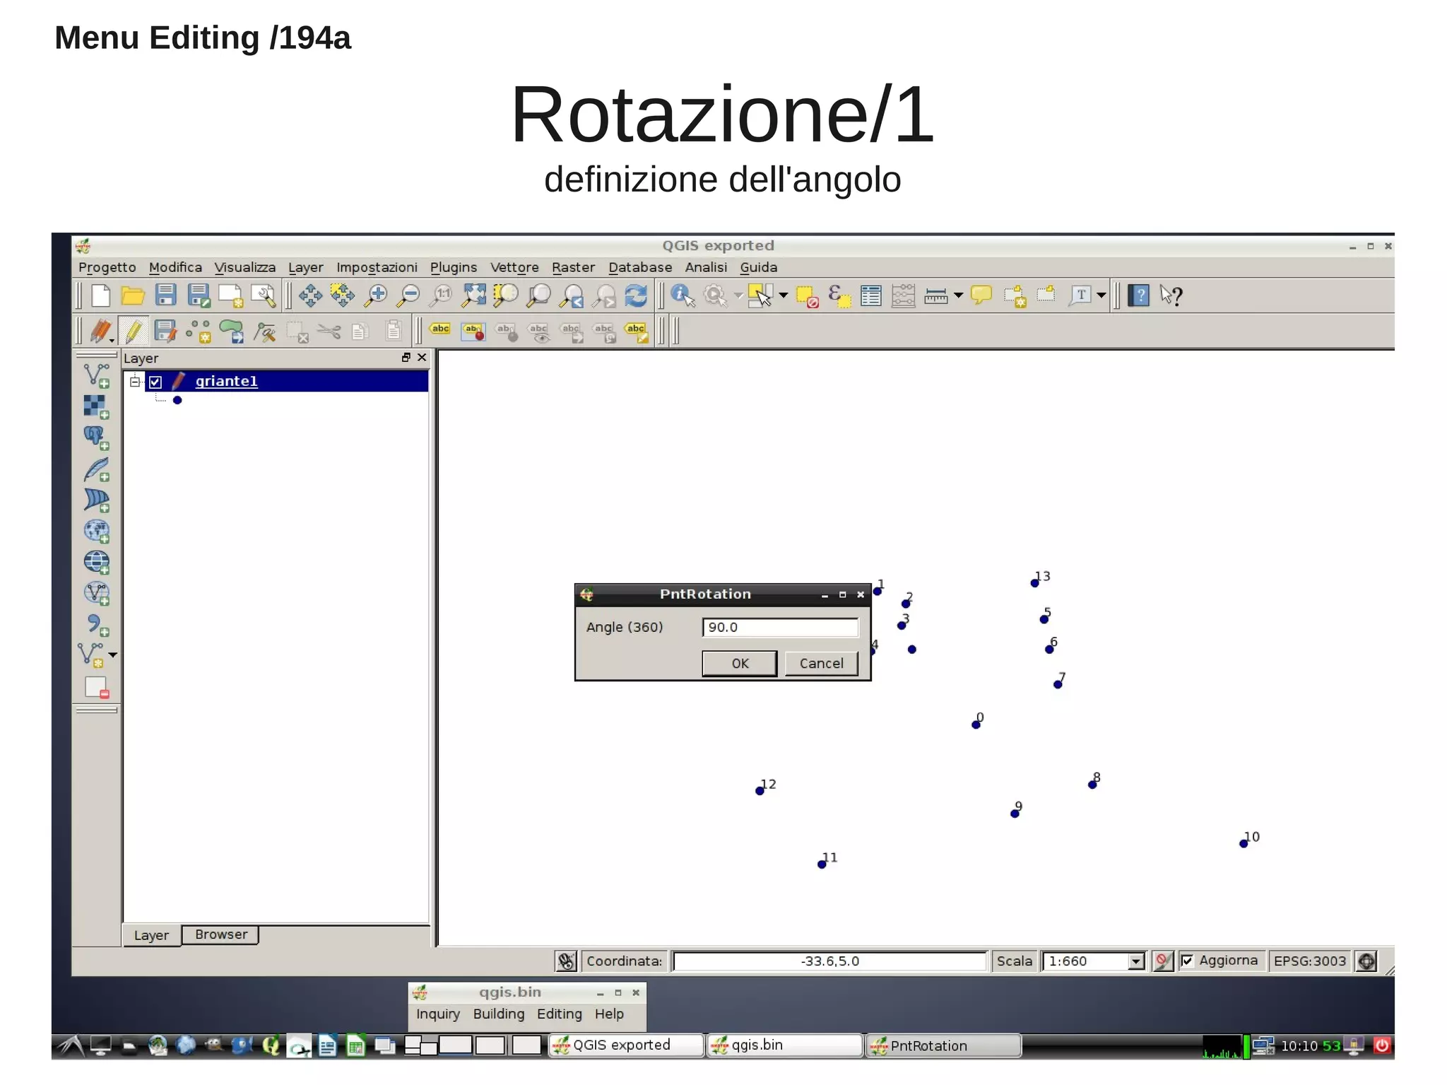Click the Refresh map icon
Viewport: 1447px width, 1085px height.
(x=636, y=295)
